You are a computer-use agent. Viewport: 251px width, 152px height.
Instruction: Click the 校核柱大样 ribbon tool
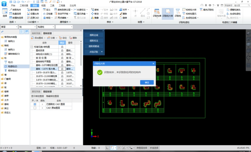coord(189,10)
